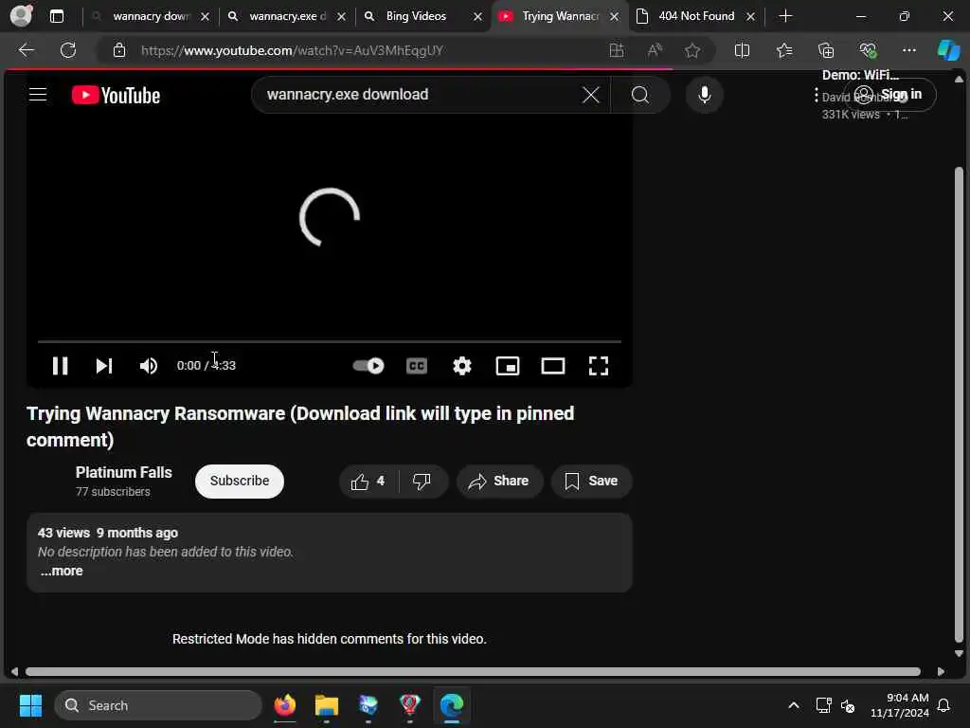Switch to wannacry.exe d tab

tap(285, 16)
